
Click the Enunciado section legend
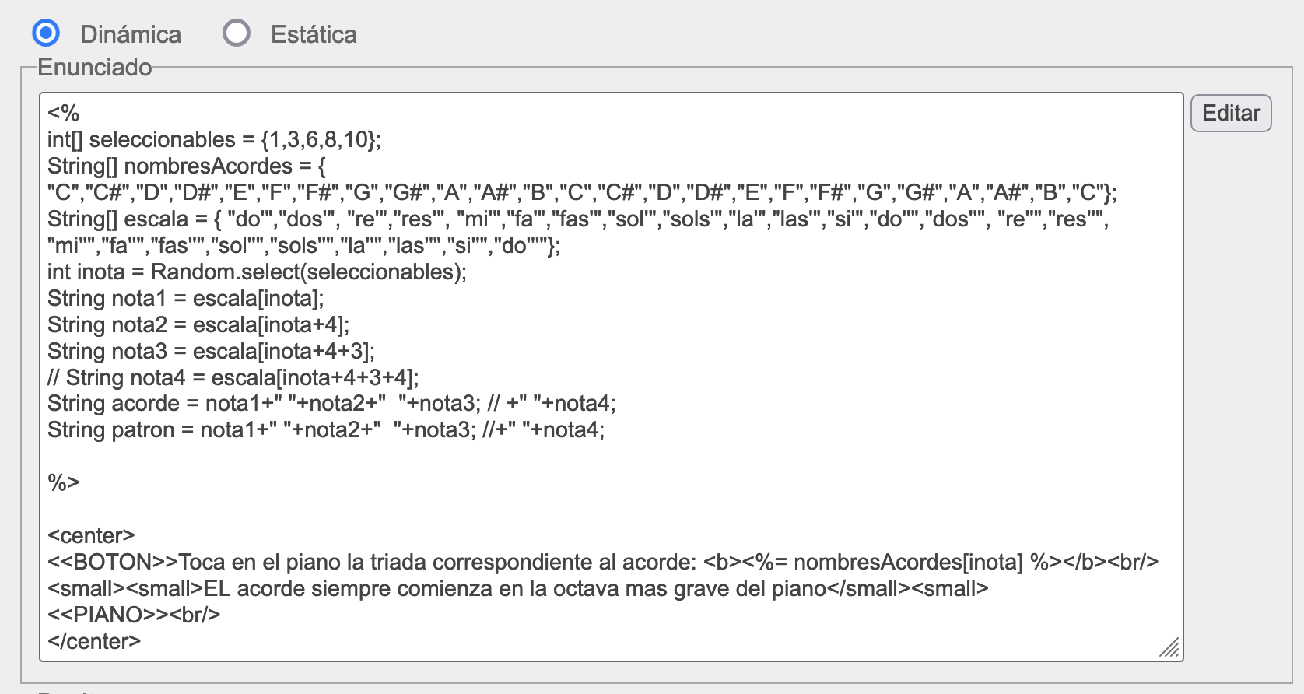click(95, 68)
